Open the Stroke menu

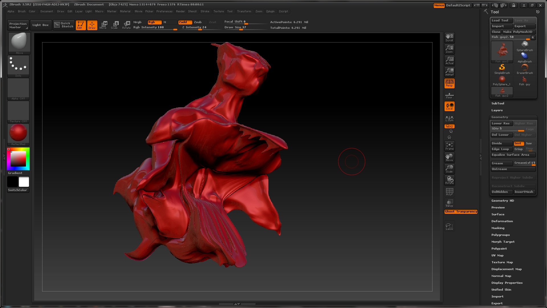click(205, 11)
